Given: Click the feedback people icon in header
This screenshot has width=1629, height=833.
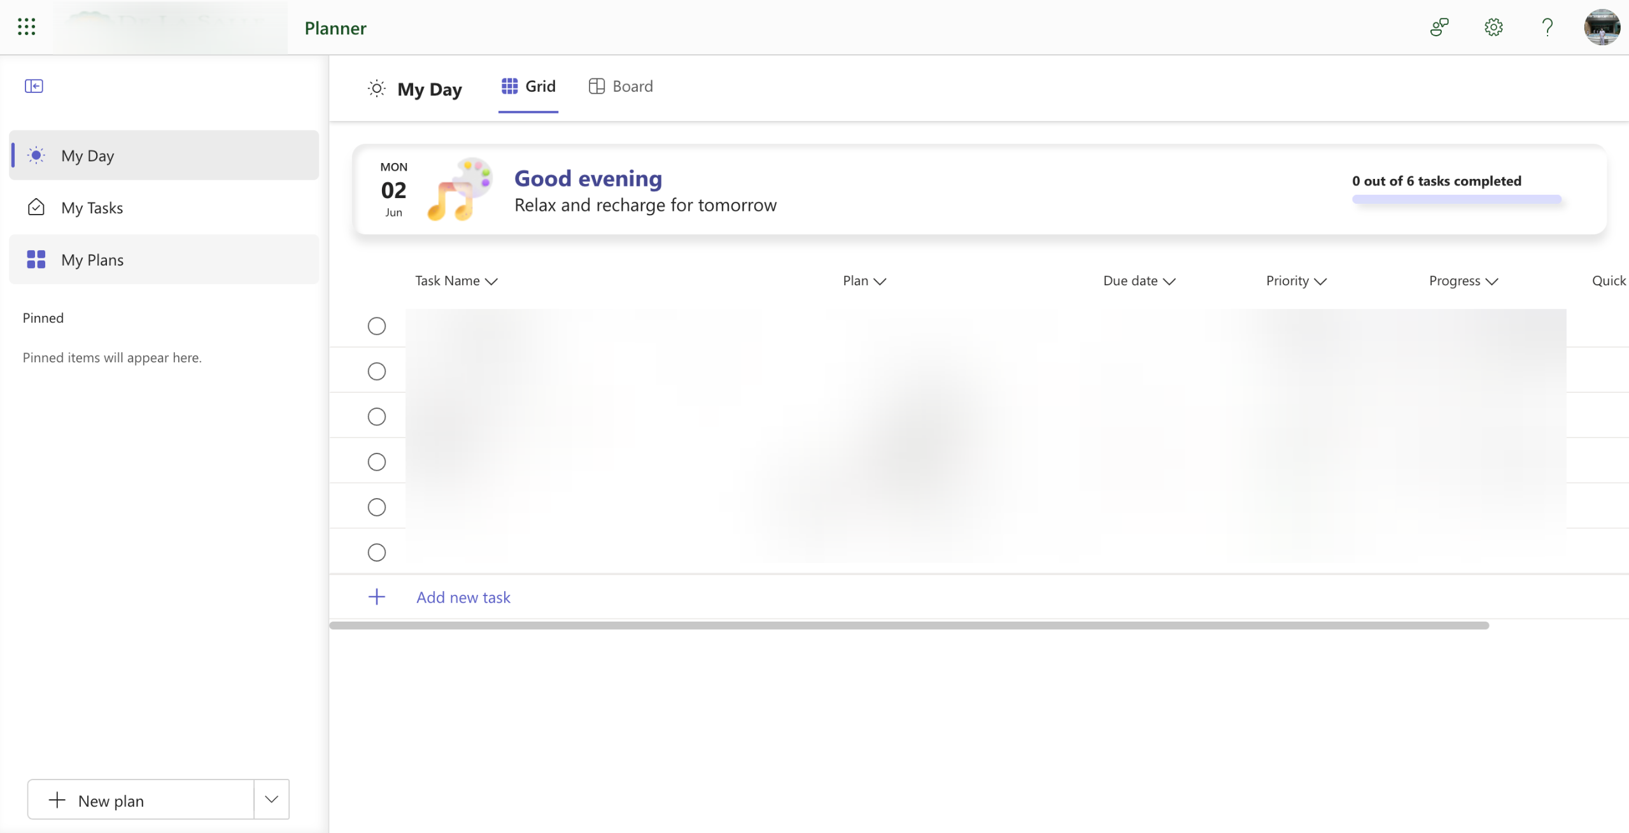Looking at the screenshot, I should point(1439,27).
